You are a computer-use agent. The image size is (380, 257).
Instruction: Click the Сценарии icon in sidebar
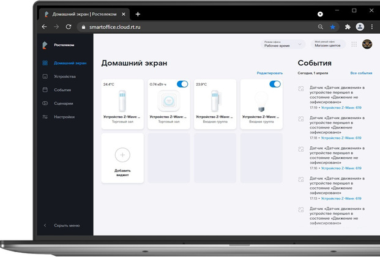pos(45,103)
